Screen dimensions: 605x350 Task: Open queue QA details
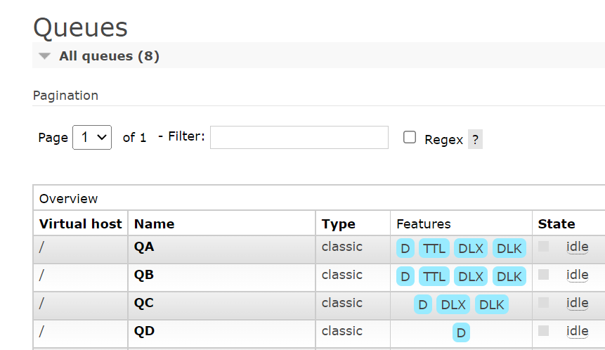144,247
